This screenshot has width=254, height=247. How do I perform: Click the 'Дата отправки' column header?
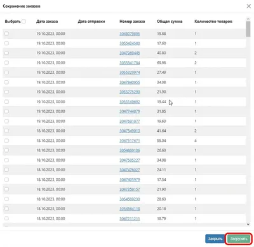91,22
